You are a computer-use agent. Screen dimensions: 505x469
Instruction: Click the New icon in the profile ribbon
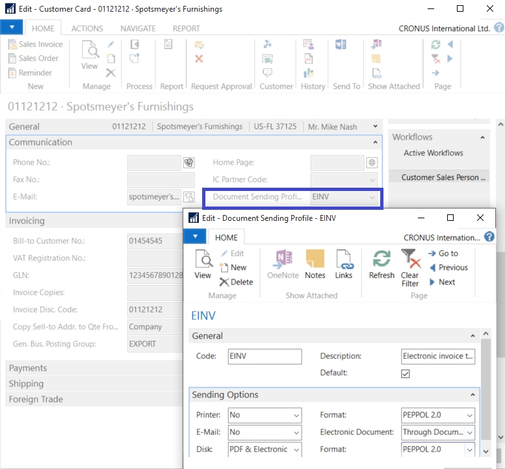[x=233, y=268]
